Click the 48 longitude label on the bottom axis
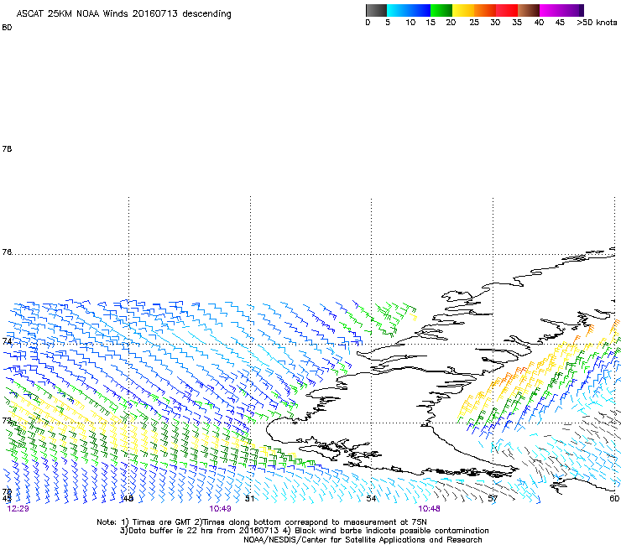Image resolution: width=621 pixels, height=545 pixels. 128,499
